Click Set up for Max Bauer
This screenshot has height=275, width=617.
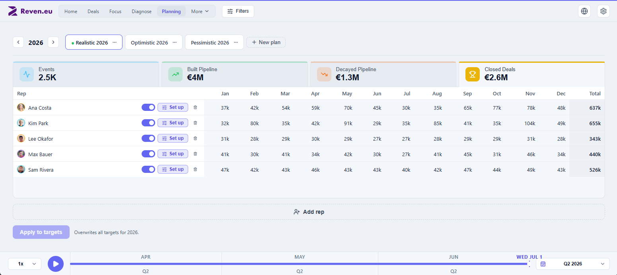click(173, 154)
